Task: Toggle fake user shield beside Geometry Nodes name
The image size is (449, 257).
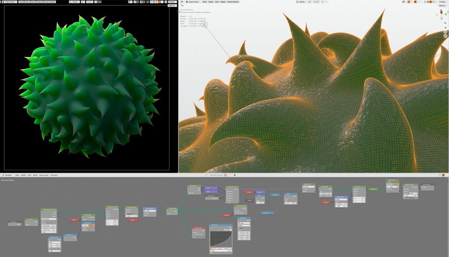Action: tap(225, 175)
